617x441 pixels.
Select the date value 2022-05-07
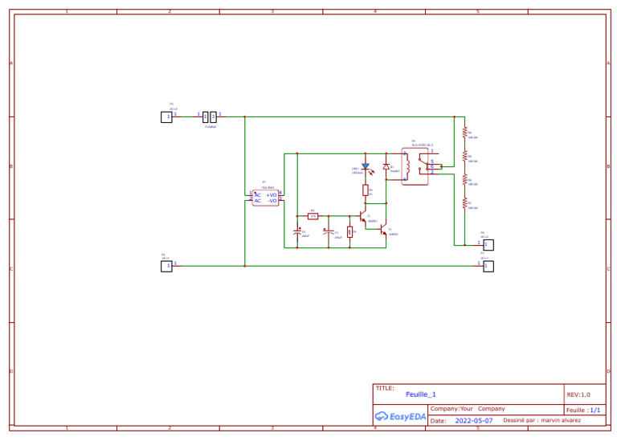[x=474, y=421]
